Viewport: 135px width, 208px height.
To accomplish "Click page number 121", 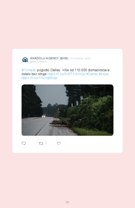I will tap(67, 202).
